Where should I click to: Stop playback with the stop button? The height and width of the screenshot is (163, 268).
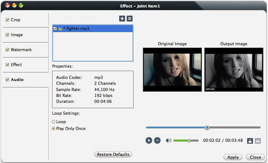coord(157,141)
